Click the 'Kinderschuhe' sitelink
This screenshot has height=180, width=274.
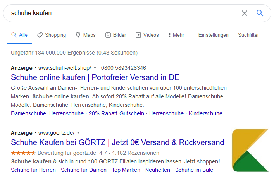point(205,113)
